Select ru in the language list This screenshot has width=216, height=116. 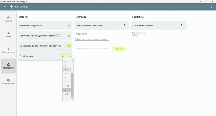click(67, 90)
